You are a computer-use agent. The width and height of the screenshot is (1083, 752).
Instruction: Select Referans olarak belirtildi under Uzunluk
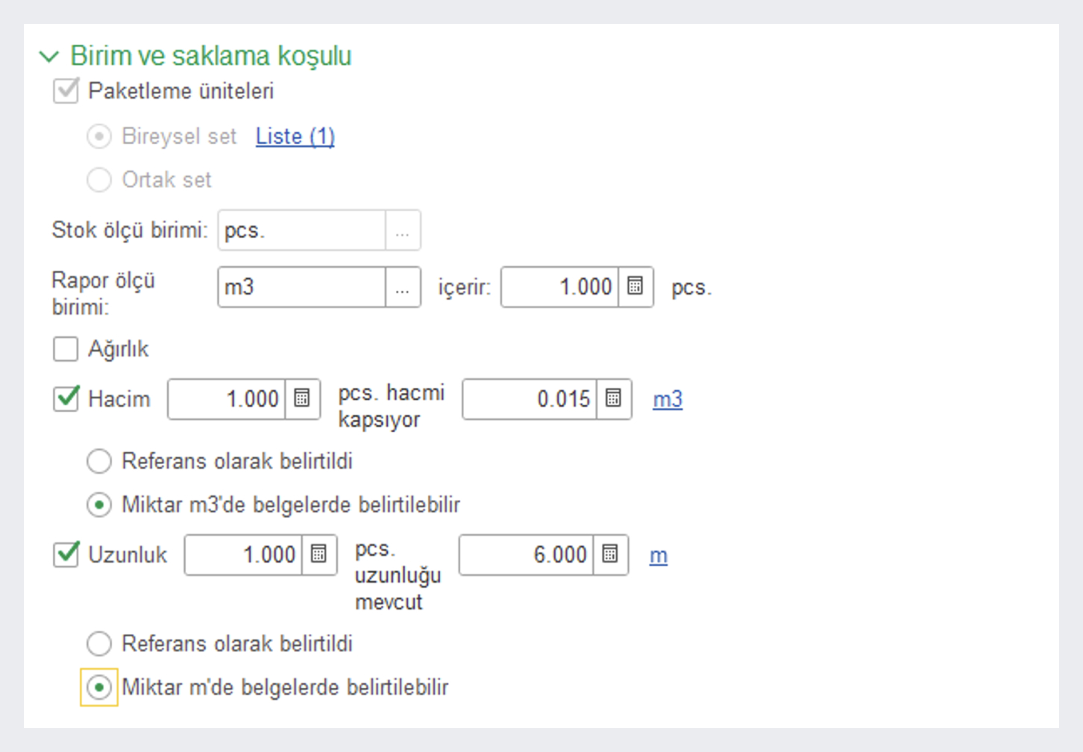click(x=99, y=643)
